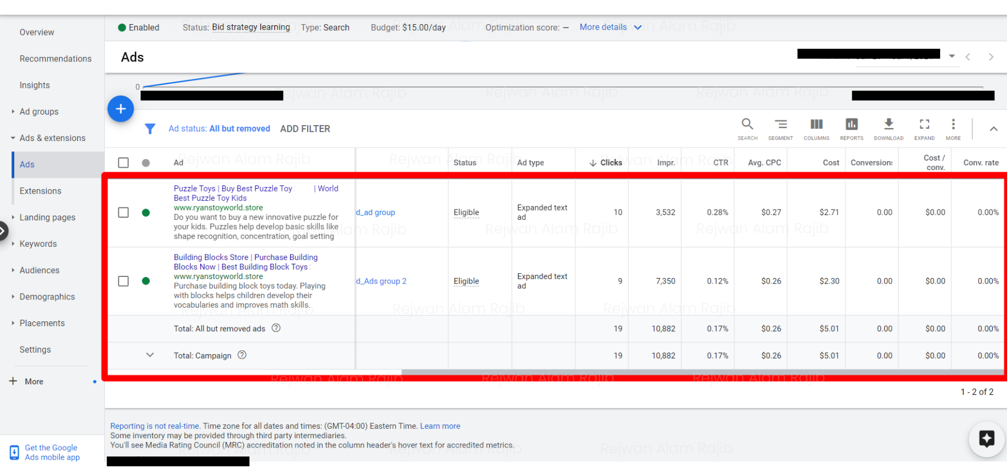The width and height of the screenshot is (1007, 476).
Task: Open Keywords in the left sidebar
Action: pyautogui.click(x=38, y=244)
